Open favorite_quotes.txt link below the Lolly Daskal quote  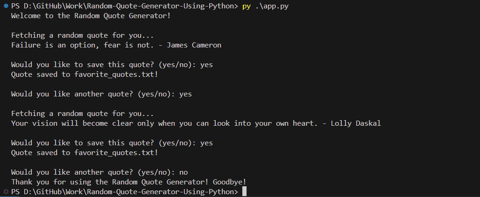(x=116, y=153)
